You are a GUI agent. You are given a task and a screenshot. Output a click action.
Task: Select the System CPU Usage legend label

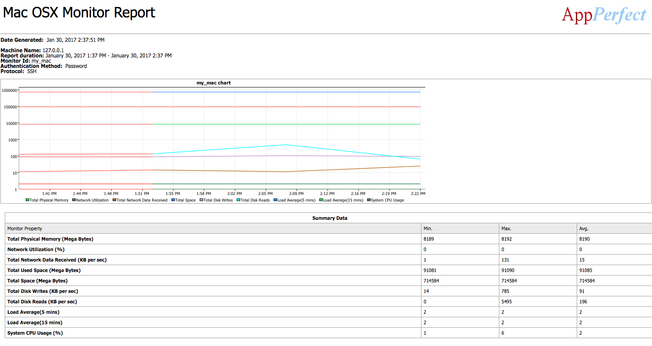388,200
